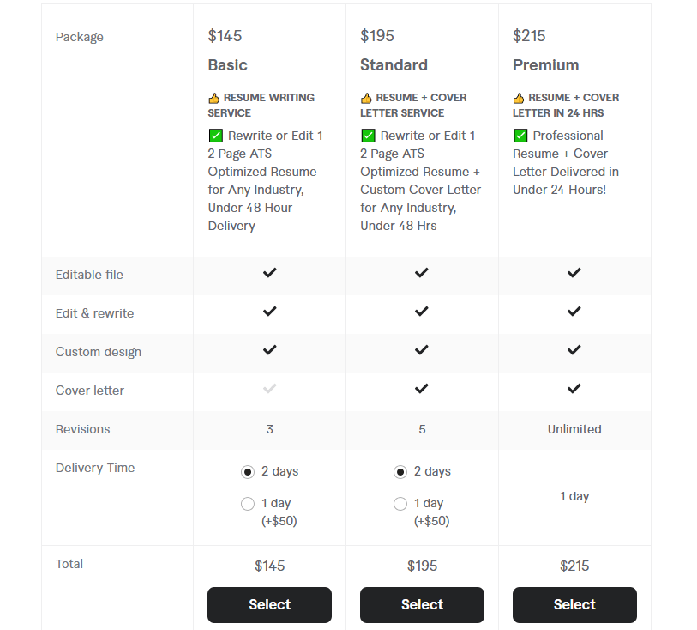The height and width of the screenshot is (630, 697).
Task: Click the Premium package Editable file checkmark
Action: 574,273
